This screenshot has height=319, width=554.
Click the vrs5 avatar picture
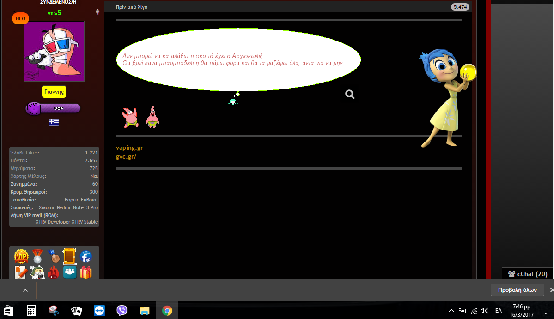pos(54,51)
